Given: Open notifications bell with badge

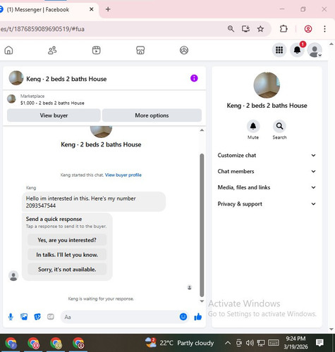Looking at the screenshot, I should tap(297, 50).
